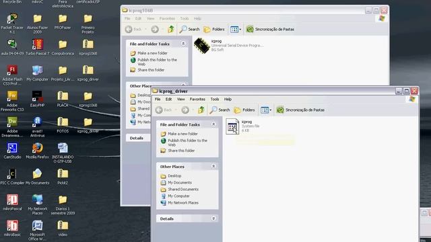
Task: Click Sincronização de Pastas in icprog106B window
Action: (270, 29)
